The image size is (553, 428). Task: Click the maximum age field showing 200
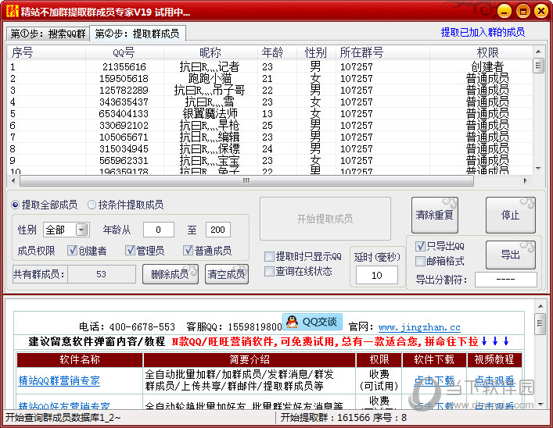click(x=218, y=230)
